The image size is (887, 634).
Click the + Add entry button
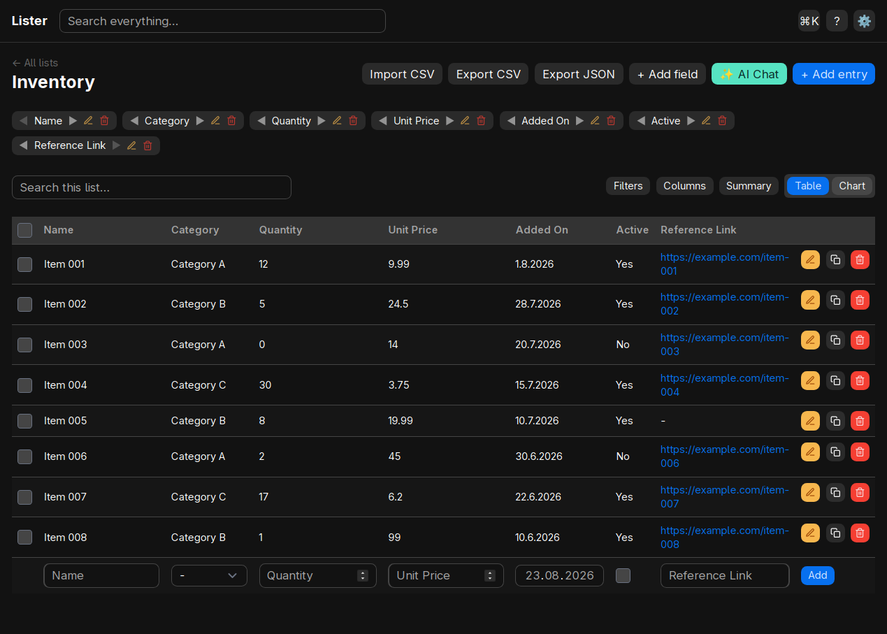(x=834, y=74)
